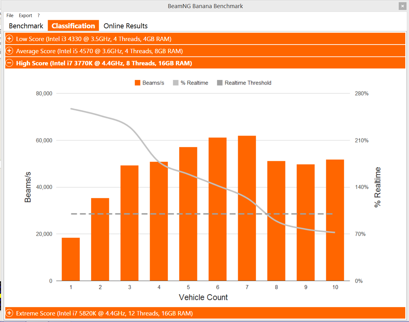Expand the Low Score section plus icon
This screenshot has height=322, width=409.
pyautogui.click(x=10, y=39)
